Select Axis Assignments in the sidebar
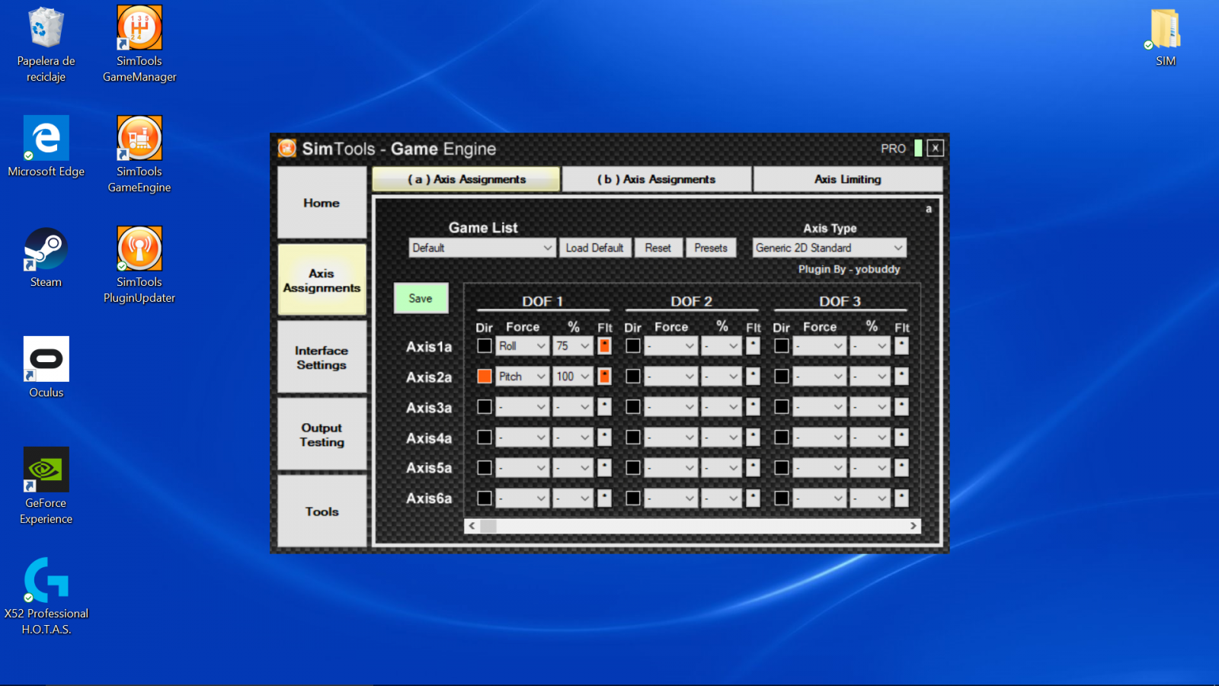 [322, 280]
